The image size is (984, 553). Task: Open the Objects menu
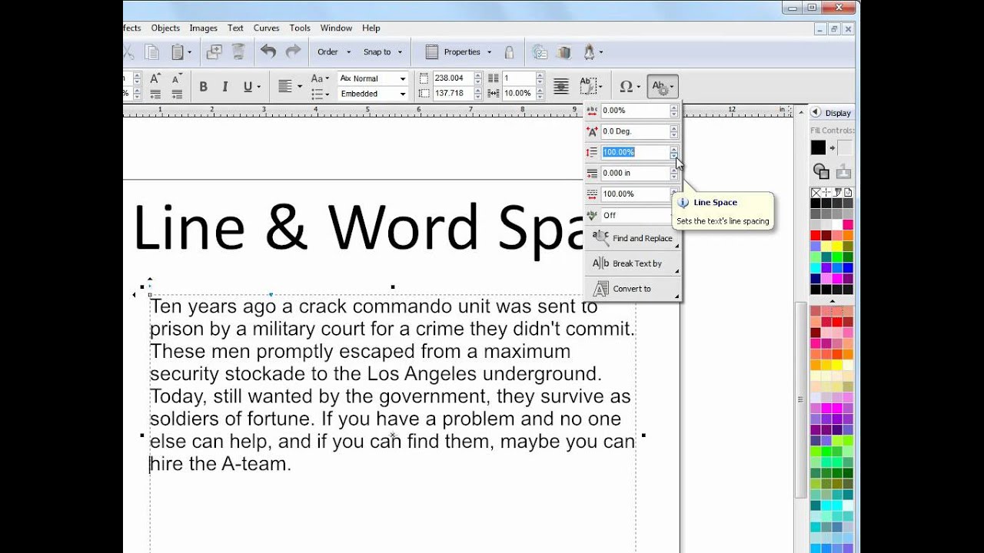pyautogui.click(x=165, y=28)
